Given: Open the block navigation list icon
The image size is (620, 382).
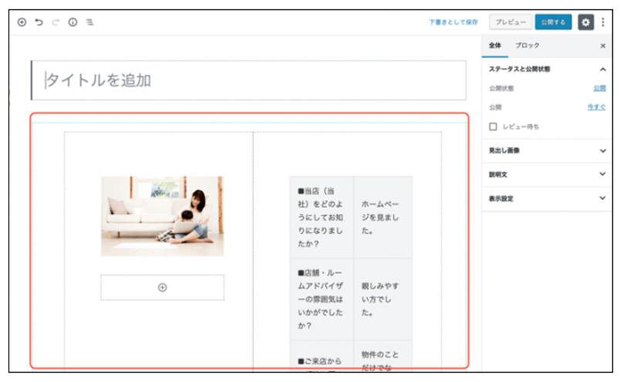Looking at the screenshot, I should tap(90, 22).
